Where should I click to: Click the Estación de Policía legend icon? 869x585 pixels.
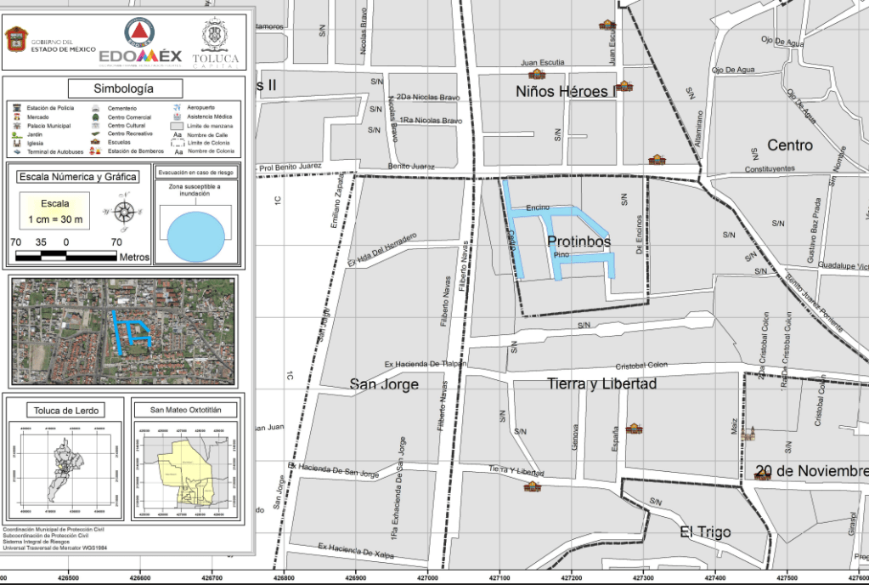[x=17, y=108]
